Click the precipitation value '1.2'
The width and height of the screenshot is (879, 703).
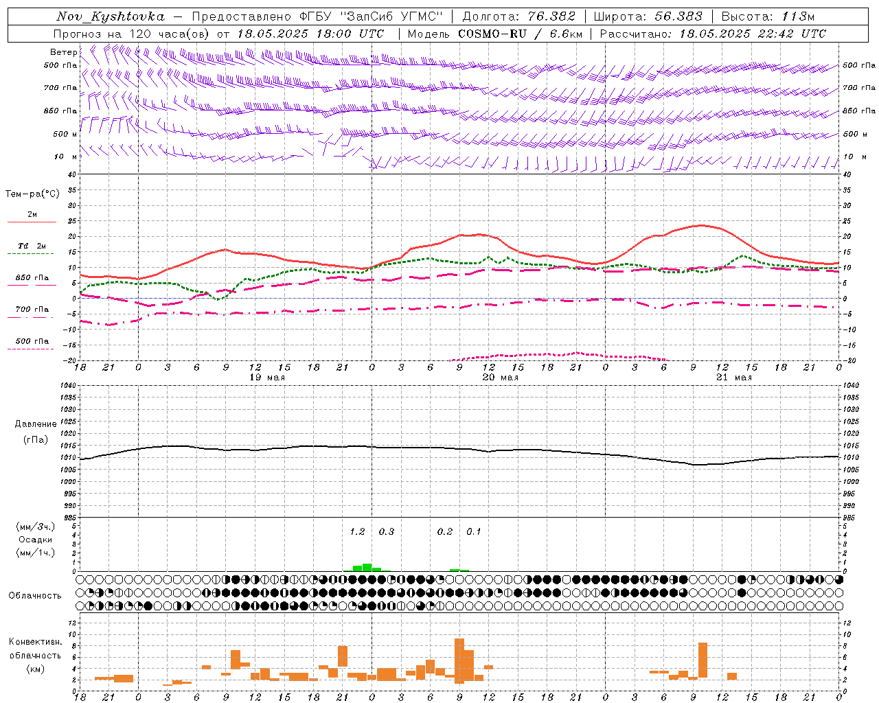(x=357, y=531)
